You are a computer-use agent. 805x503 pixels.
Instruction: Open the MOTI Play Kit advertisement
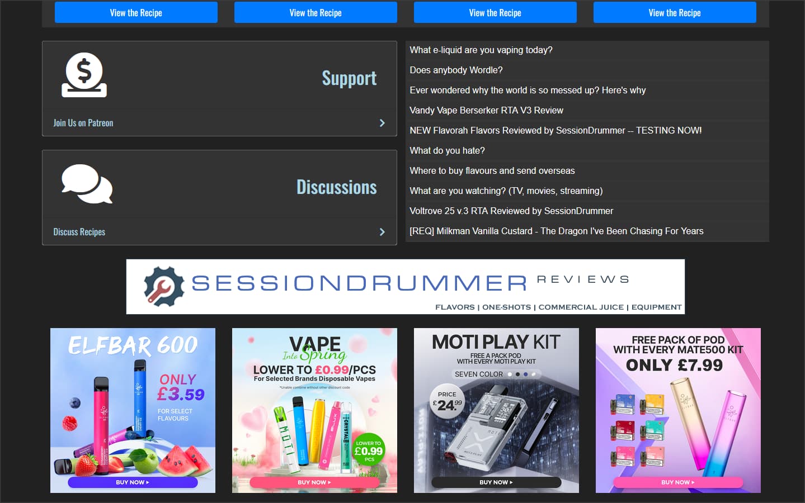tap(496, 410)
